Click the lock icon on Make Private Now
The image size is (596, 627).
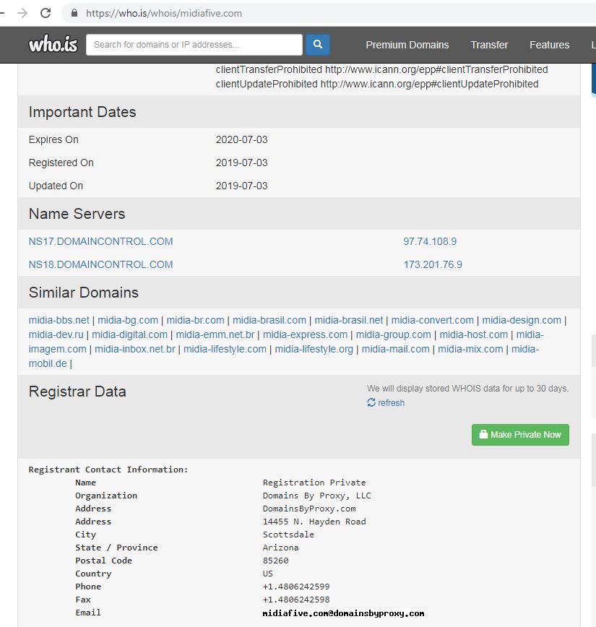pos(483,434)
